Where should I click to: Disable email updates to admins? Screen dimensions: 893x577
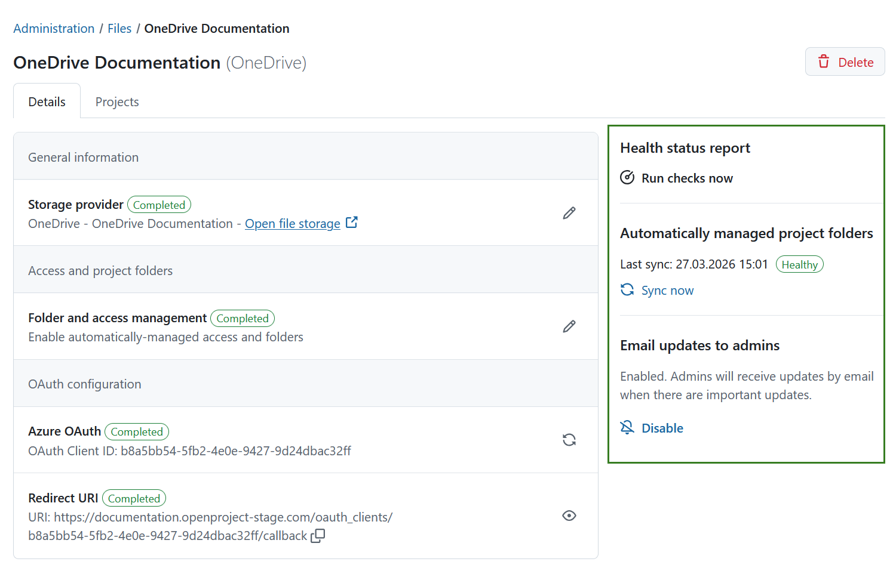[662, 428]
